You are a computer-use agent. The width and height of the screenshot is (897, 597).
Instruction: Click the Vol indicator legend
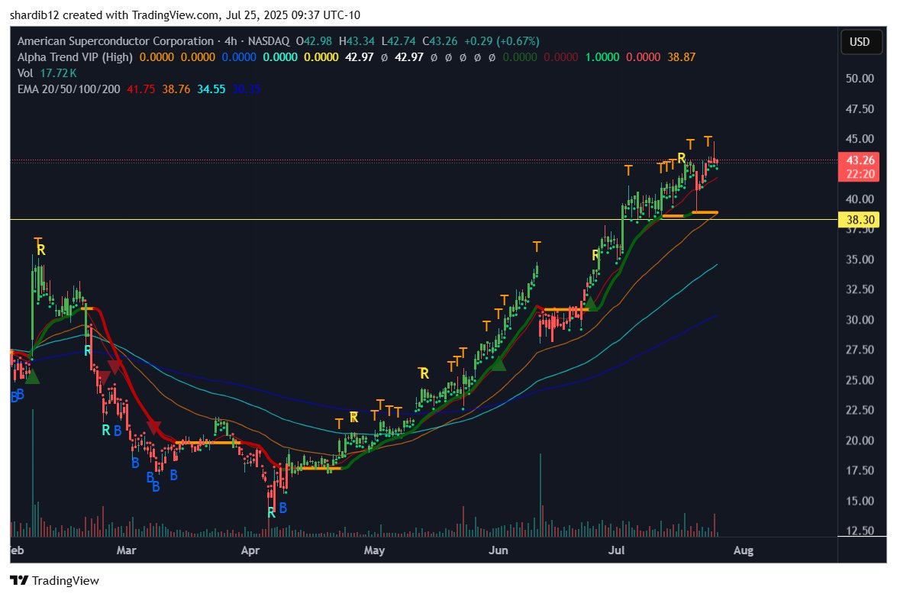pos(25,73)
